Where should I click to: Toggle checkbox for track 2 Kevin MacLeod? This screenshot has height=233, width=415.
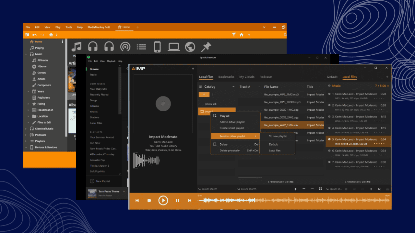(x=329, y=105)
